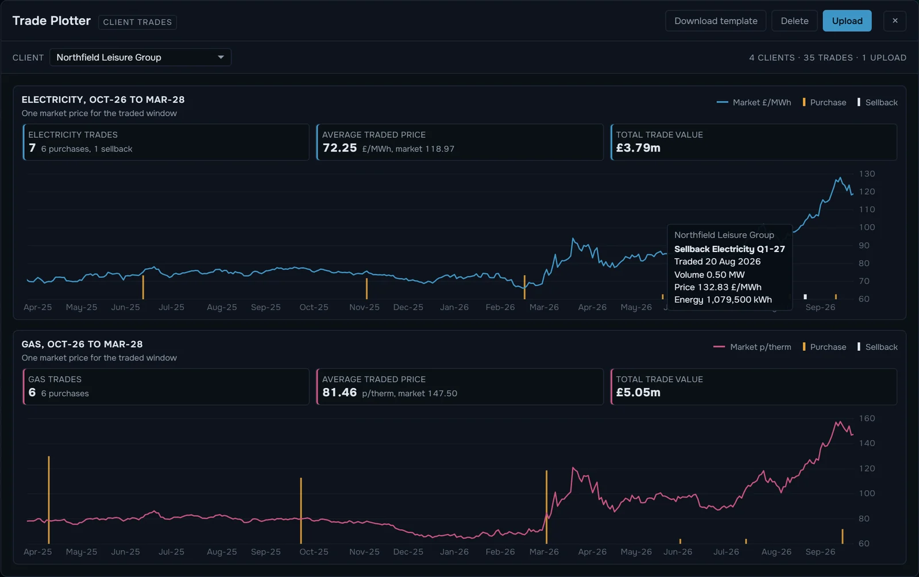The width and height of the screenshot is (919, 577).
Task: Select electricity purchase marker at Nov-25
Action: (366, 289)
